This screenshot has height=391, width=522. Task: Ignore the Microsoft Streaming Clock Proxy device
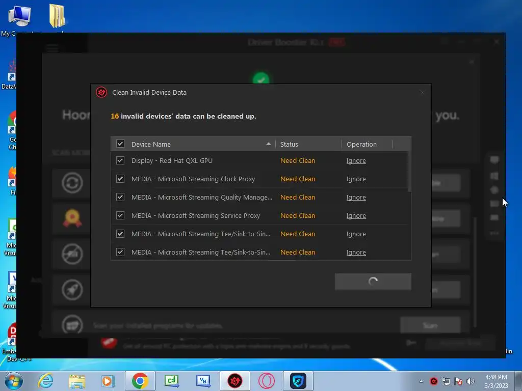pyautogui.click(x=356, y=179)
